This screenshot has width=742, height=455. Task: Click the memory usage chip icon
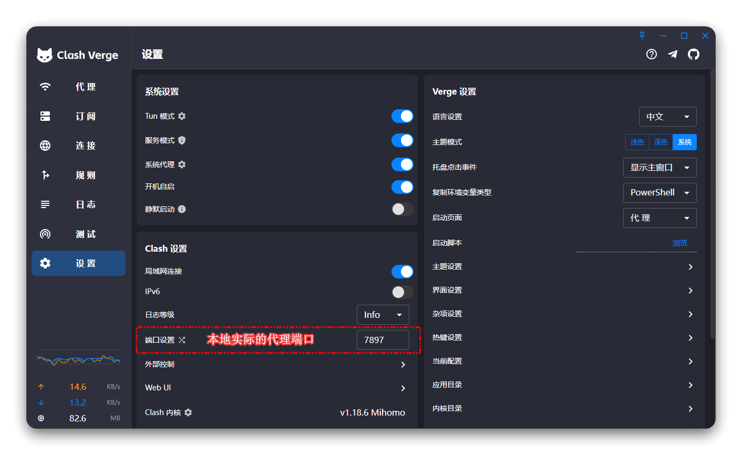pyautogui.click(x=41, y=418)
